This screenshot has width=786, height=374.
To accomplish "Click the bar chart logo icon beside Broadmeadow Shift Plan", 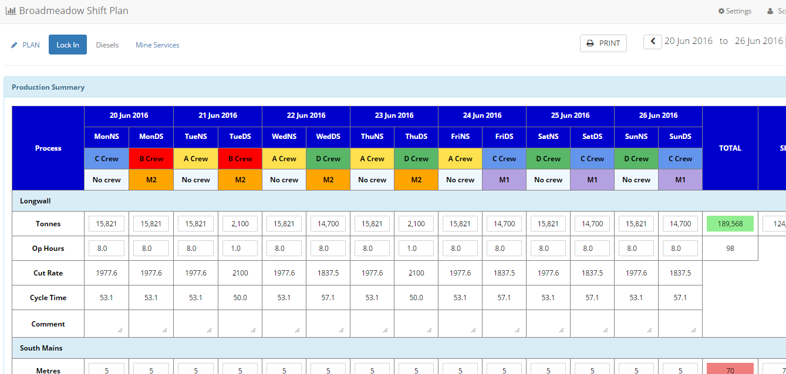I will [11, 11].
